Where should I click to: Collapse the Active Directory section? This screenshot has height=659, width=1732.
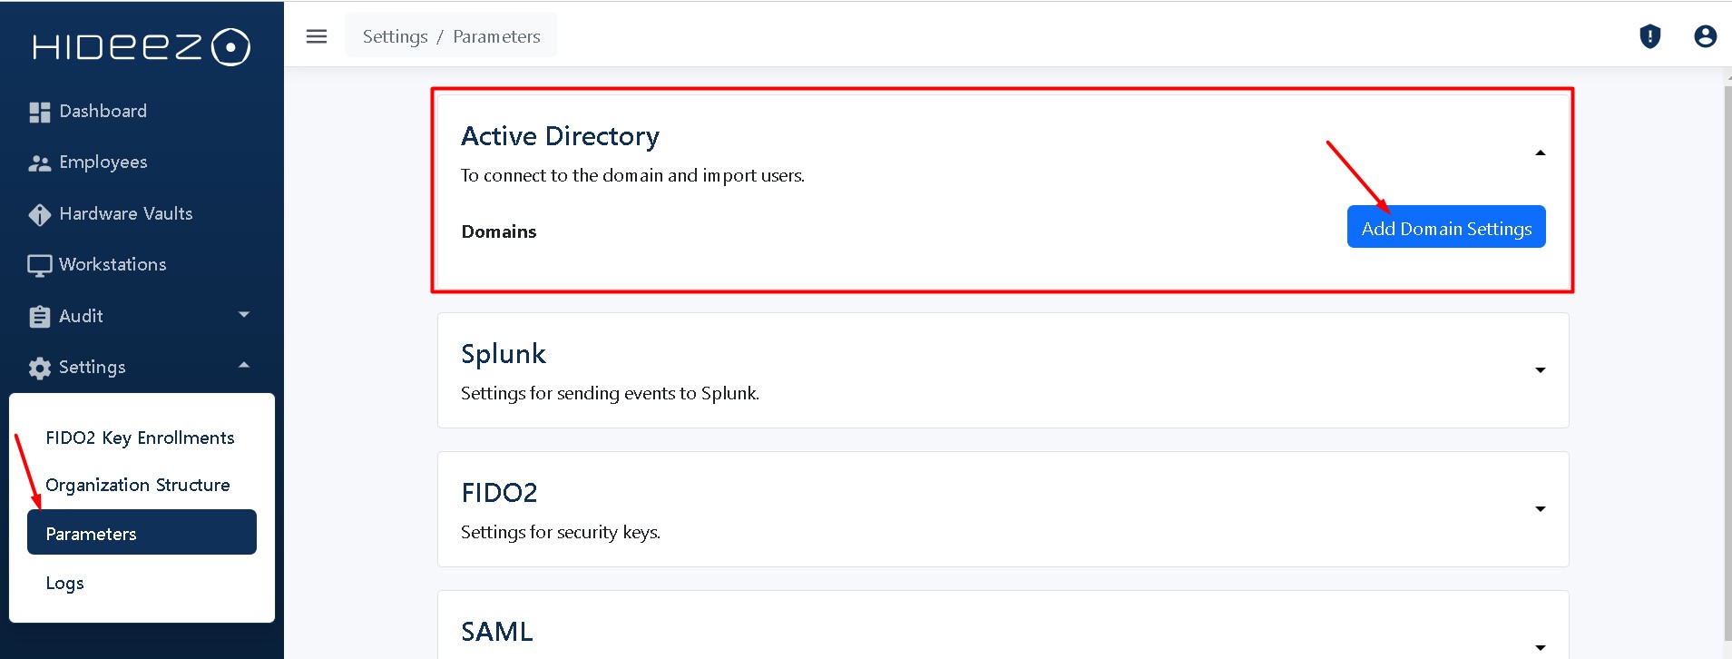(x=1540, y=153)
